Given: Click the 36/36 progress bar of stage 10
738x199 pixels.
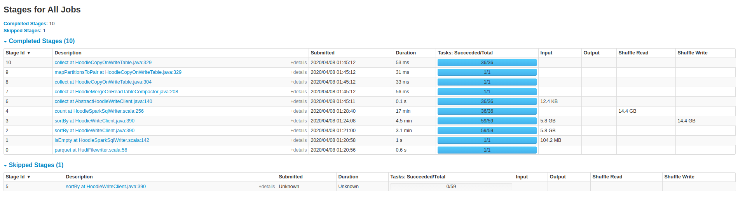Looking at the screenshot, I should coord(487,63).
